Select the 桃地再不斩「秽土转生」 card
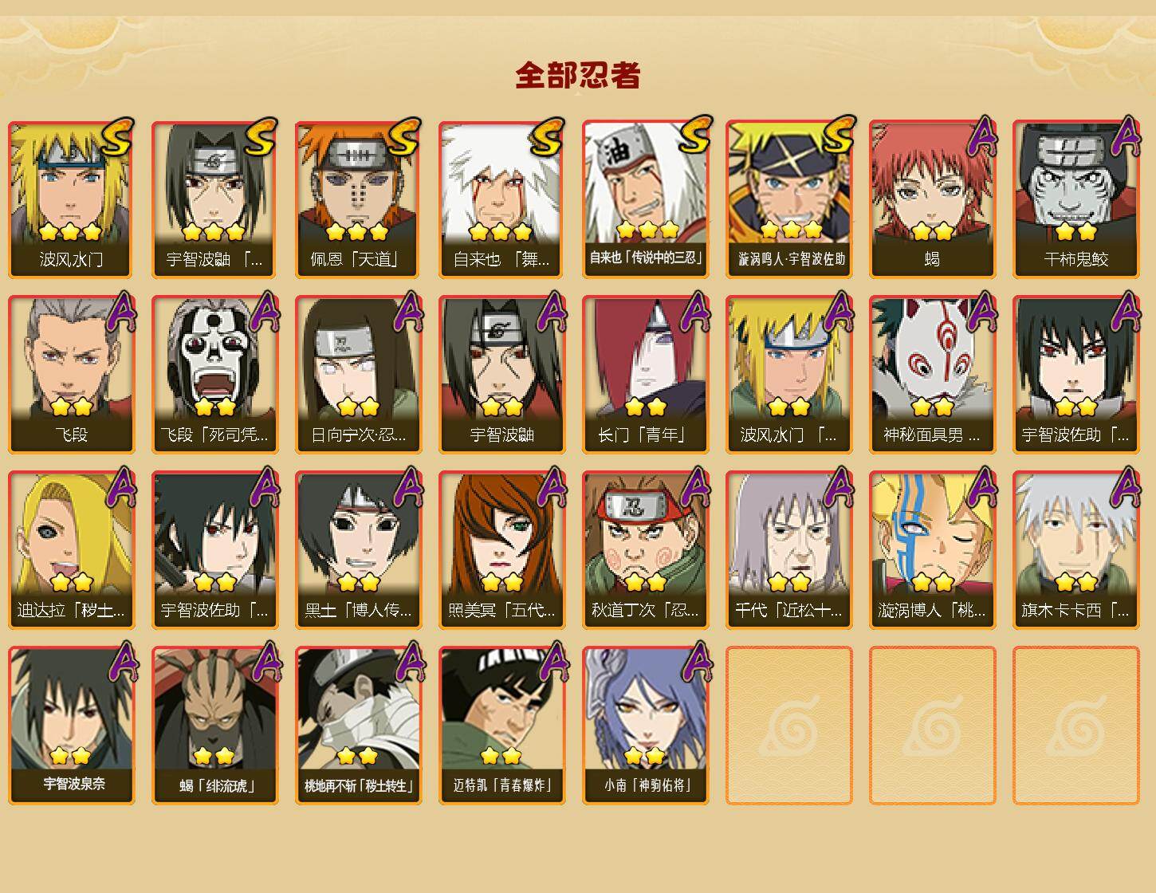 click(x=359, y=726)
